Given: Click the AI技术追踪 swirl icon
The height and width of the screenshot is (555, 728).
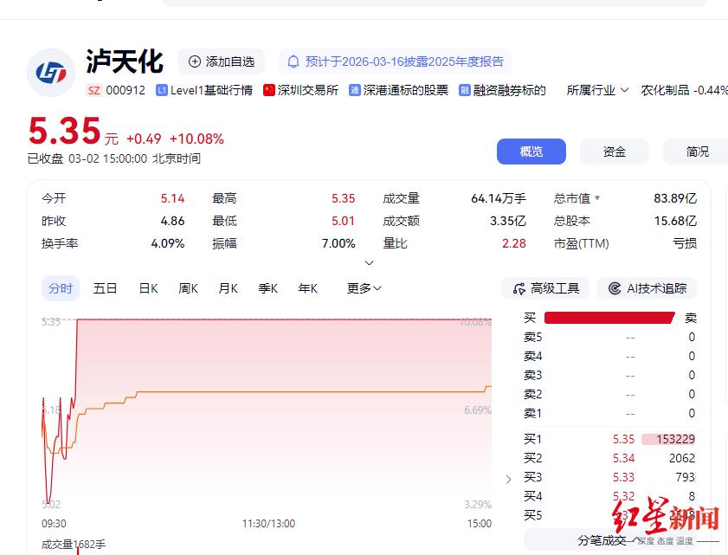Looking at the screenshot, I should [615, 288].
